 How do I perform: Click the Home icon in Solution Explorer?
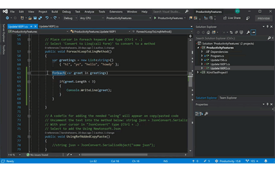point(208,32)
